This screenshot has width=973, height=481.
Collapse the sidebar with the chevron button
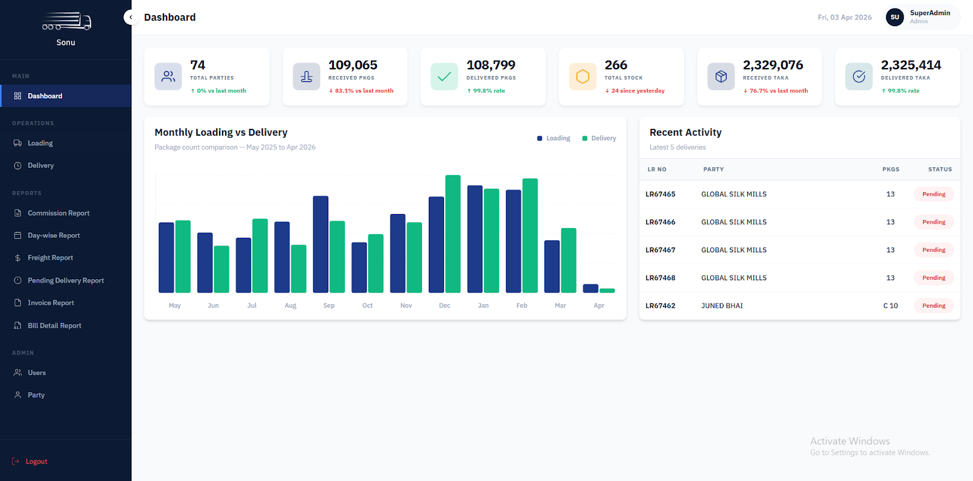130,17
